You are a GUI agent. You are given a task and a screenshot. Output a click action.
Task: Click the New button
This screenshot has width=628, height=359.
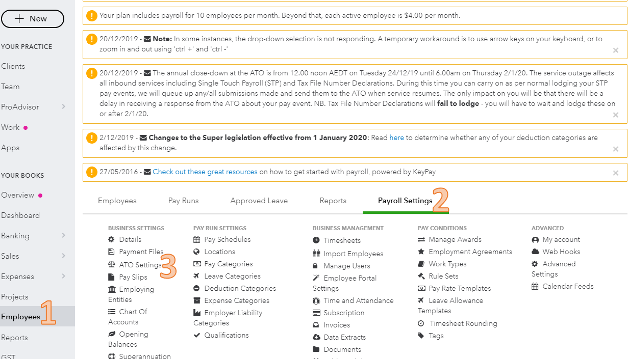[x=33, y=19]
